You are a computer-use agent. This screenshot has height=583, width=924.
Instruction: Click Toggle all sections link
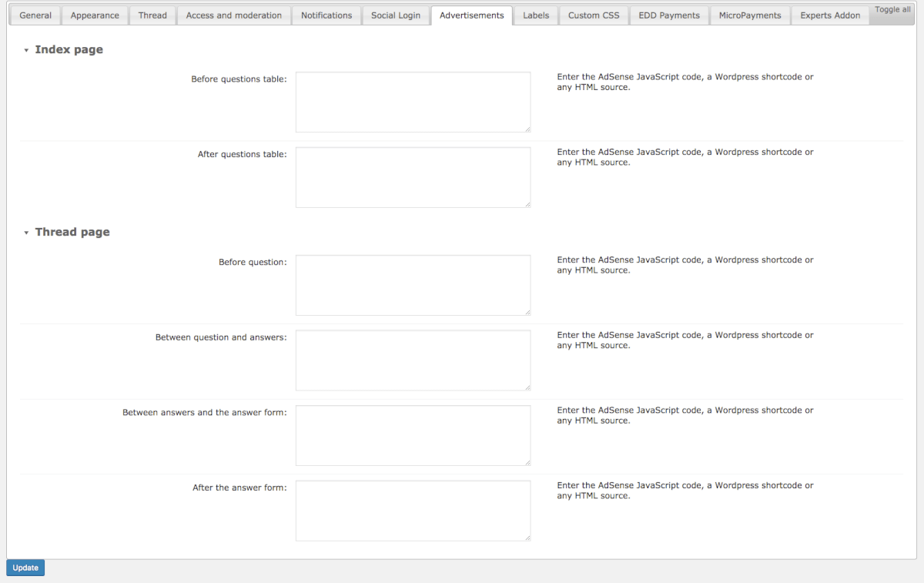tap(892, 10)
